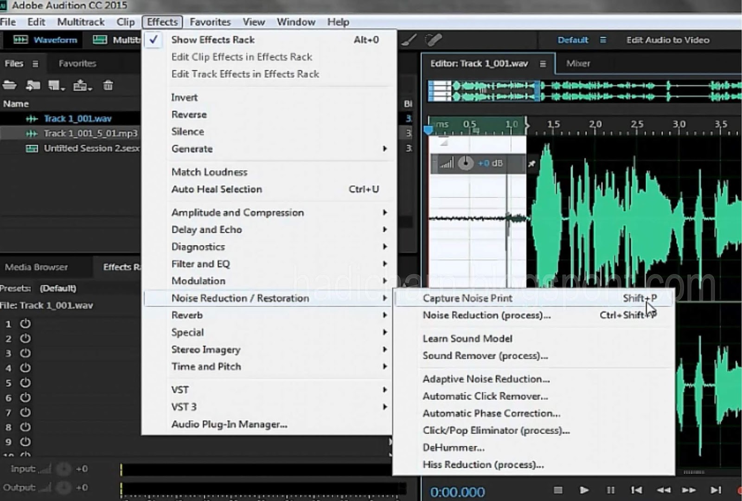Select the brush tool icon in toolbar

[409, 40]
